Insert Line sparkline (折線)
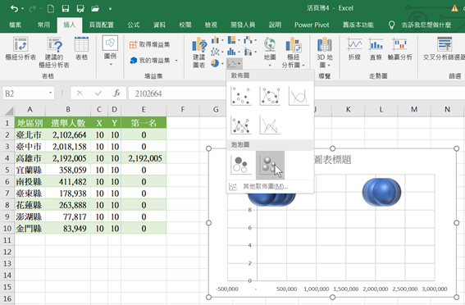The height and width of the screenshot is (305, 465). click(x=354, y=49)
